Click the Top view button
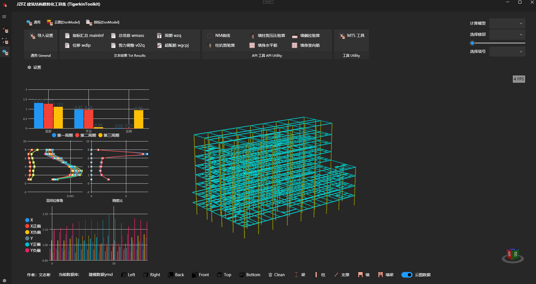 pos(224,275)
